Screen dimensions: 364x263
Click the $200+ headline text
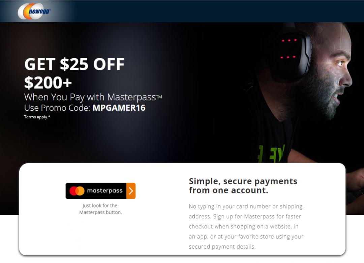click(48, 82)
